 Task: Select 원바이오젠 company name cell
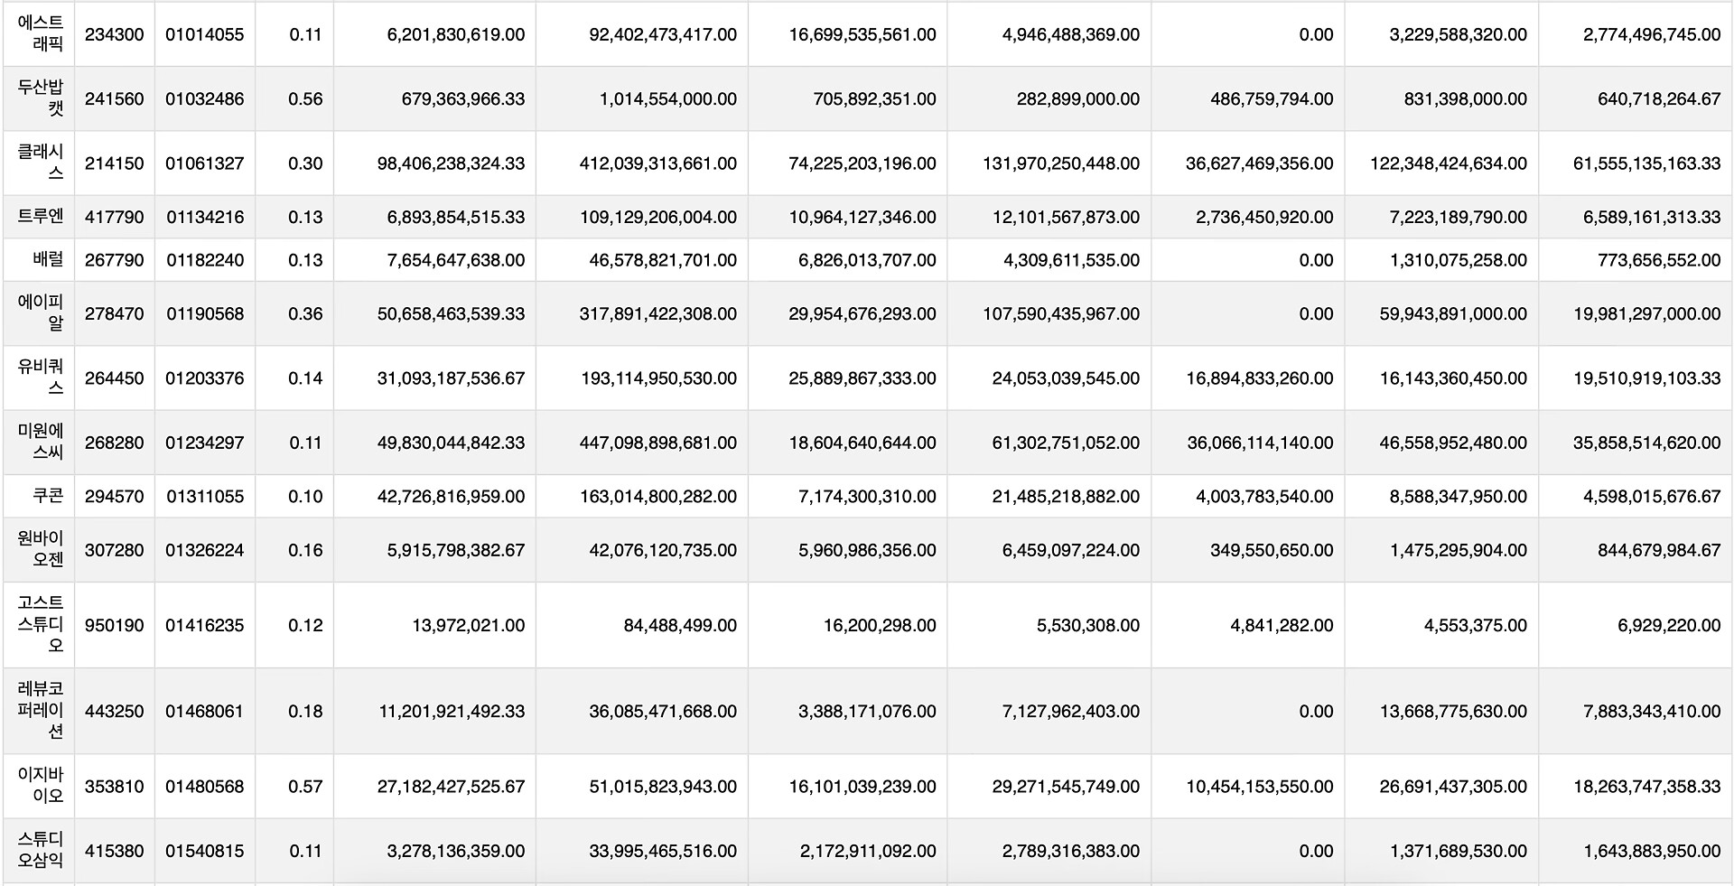(41, 550)
